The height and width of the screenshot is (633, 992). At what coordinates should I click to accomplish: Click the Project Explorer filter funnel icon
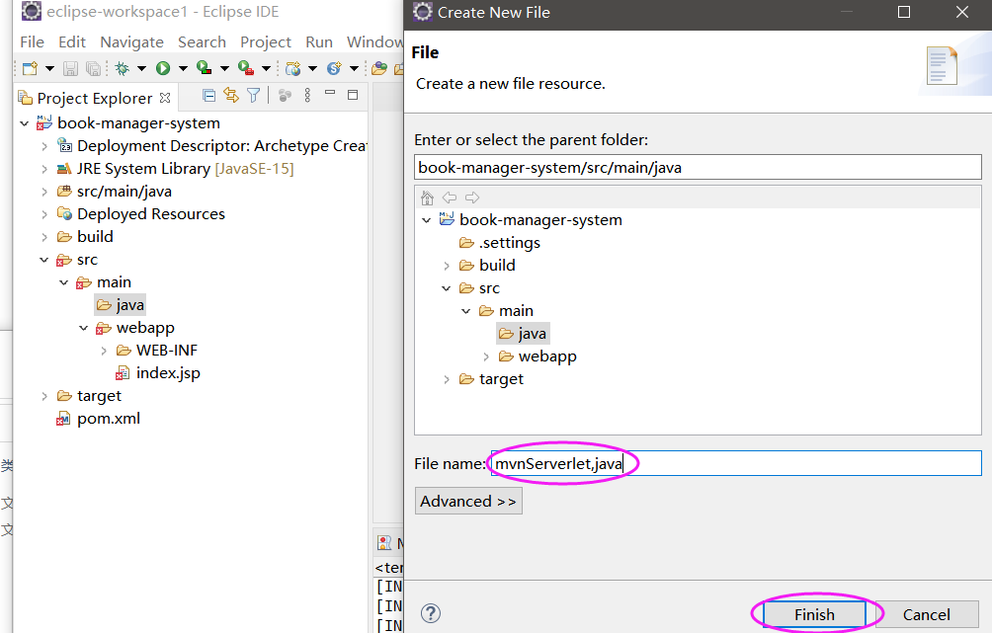click(253, 96)
